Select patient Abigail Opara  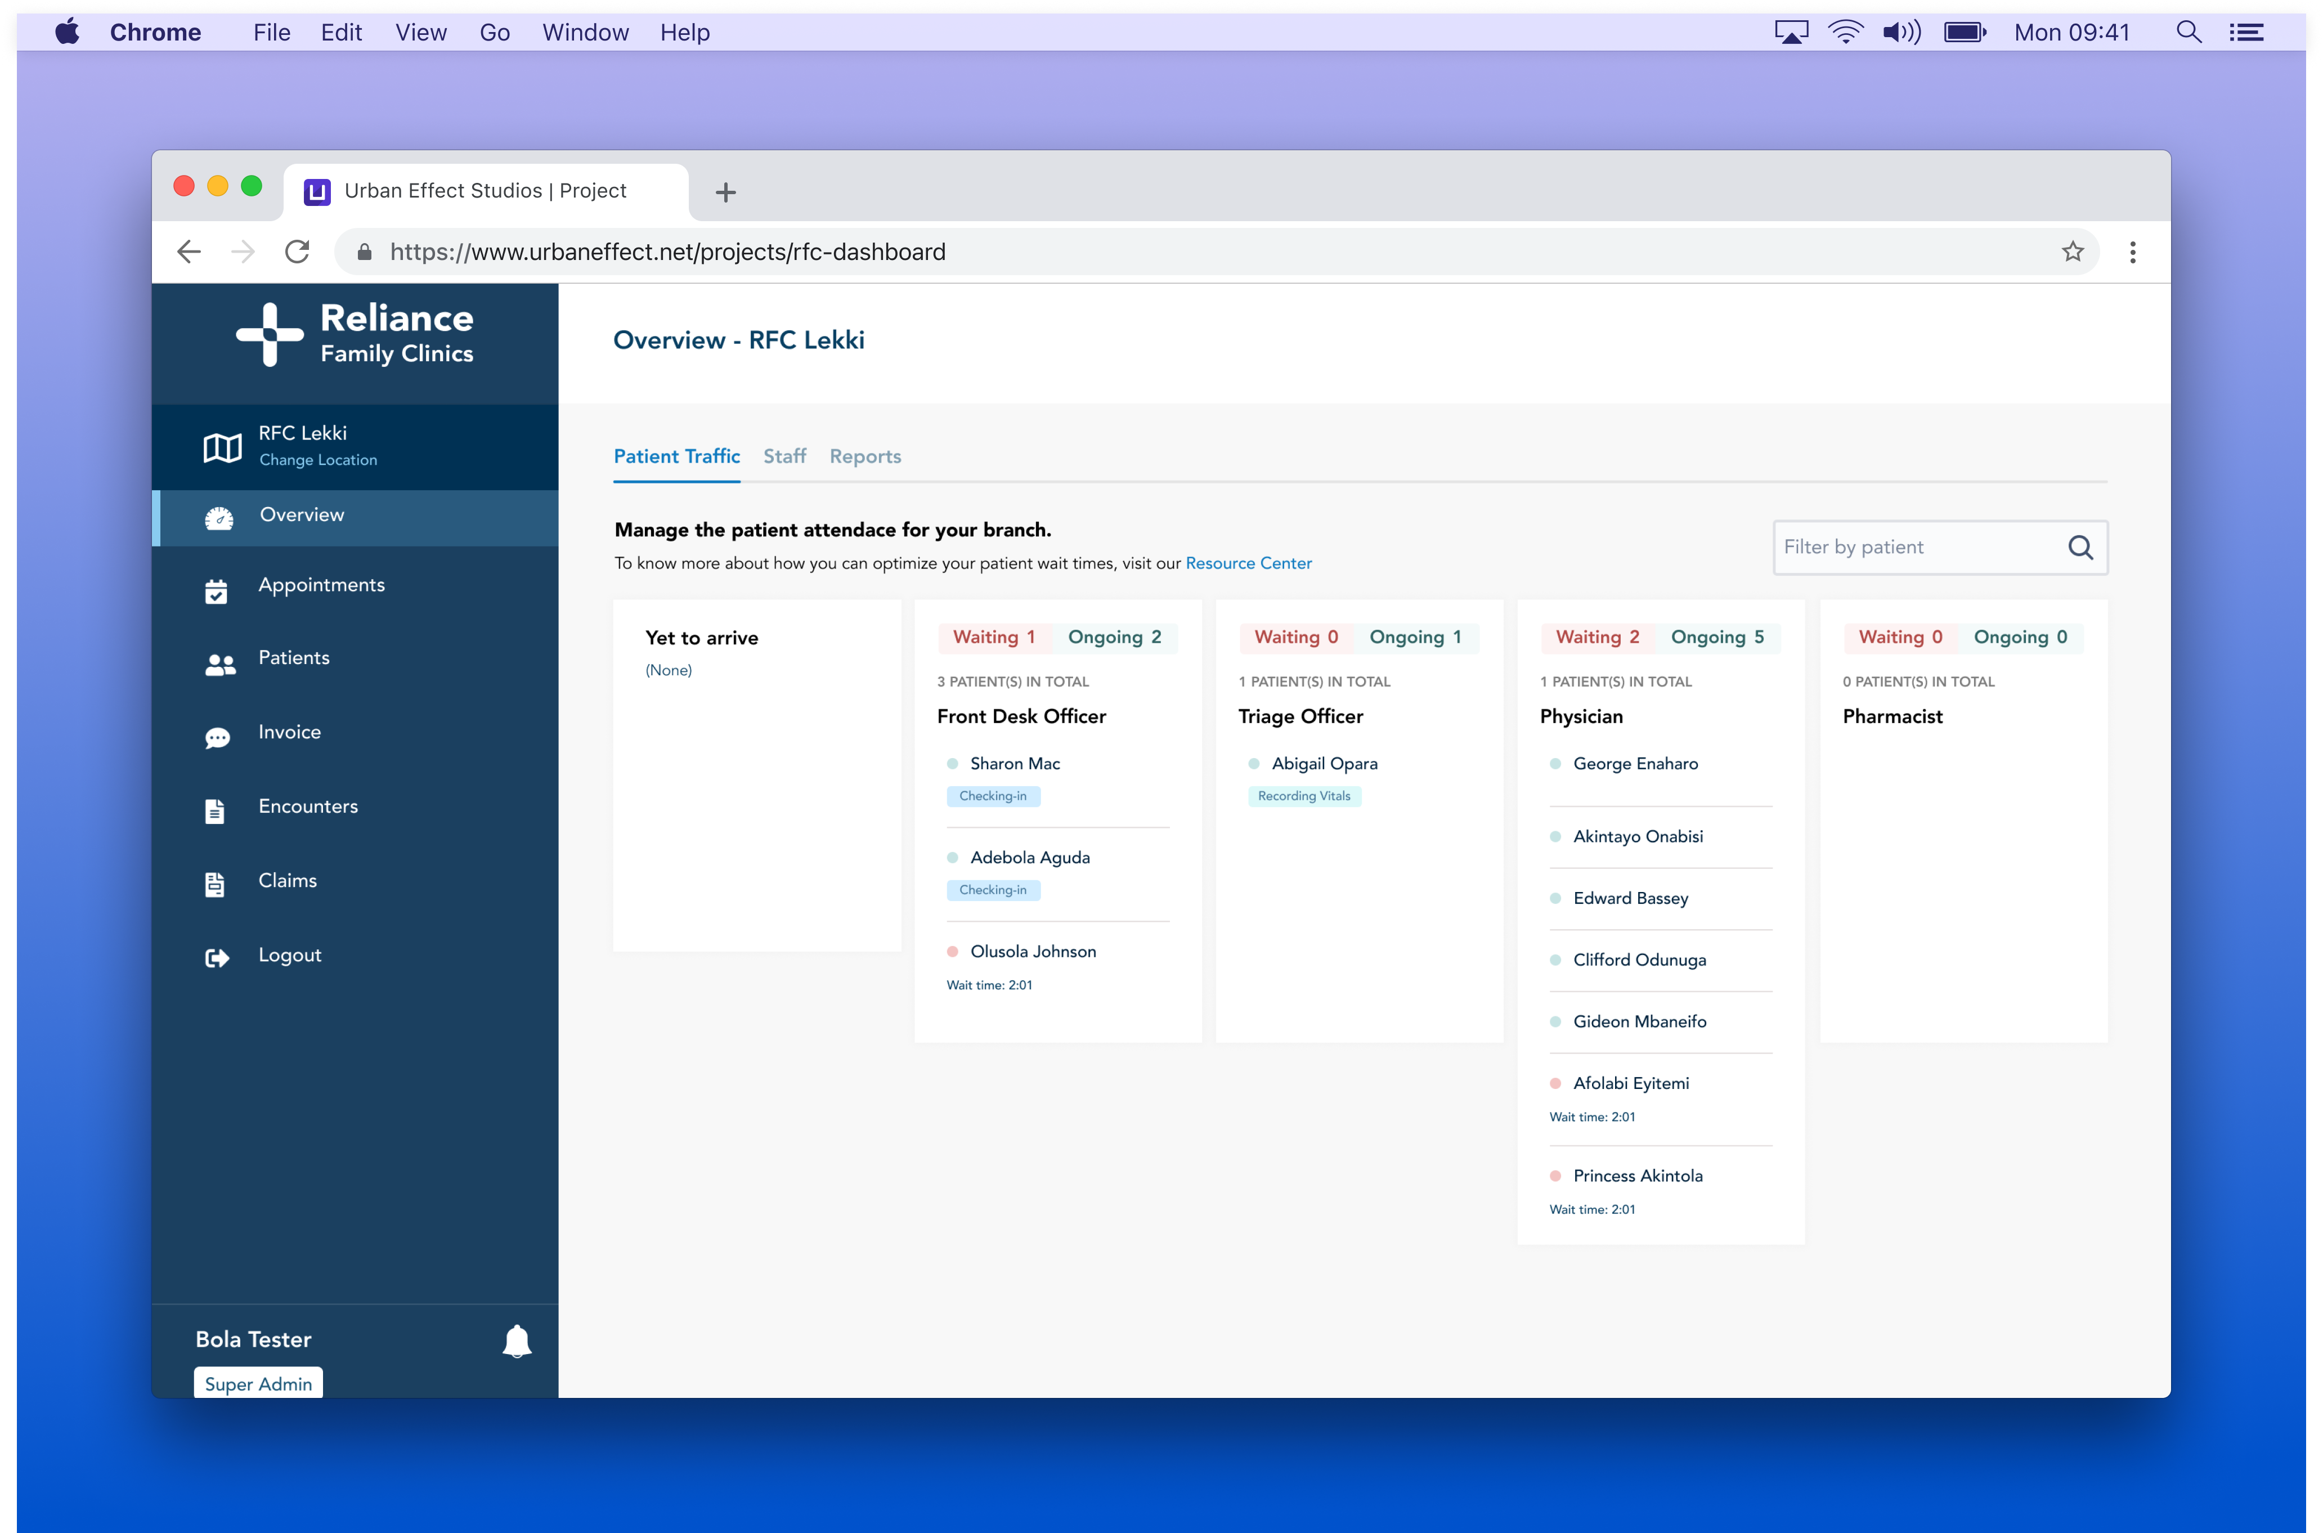pyautogui.click(x=1324, y=764)
